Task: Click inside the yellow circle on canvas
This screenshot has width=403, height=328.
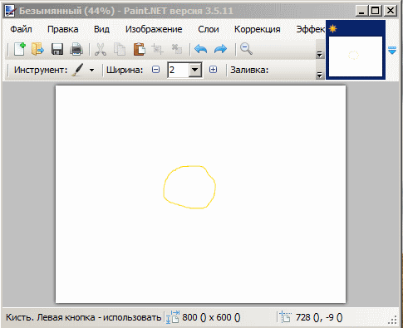Action: point(189,188)
